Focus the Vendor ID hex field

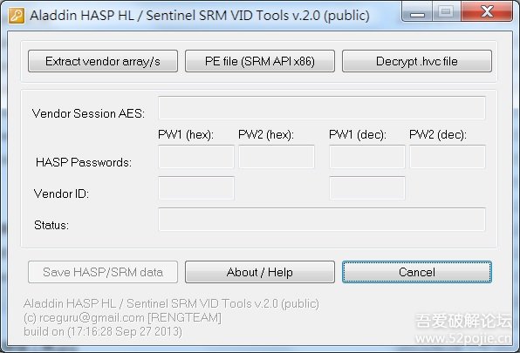tap(196, 188)
